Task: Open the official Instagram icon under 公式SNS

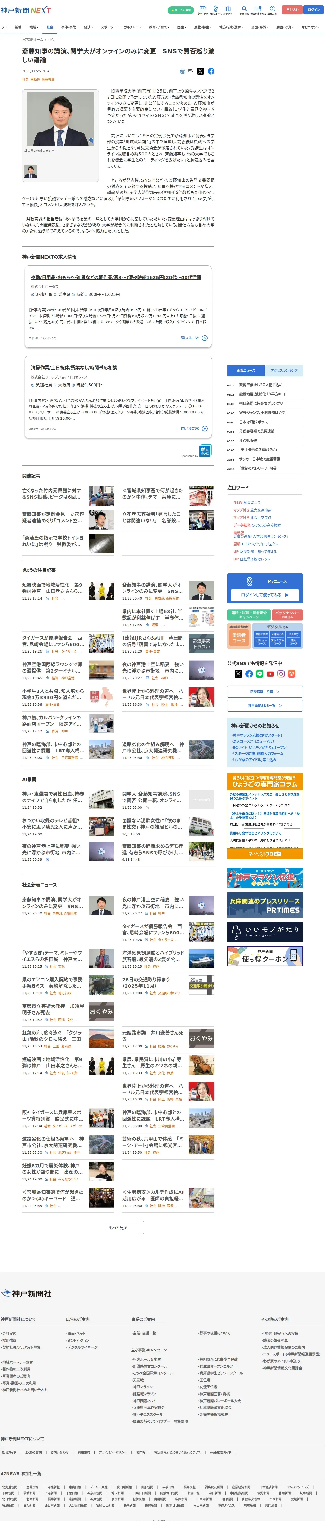Action: pyautogui.click(x=281, y=674)
